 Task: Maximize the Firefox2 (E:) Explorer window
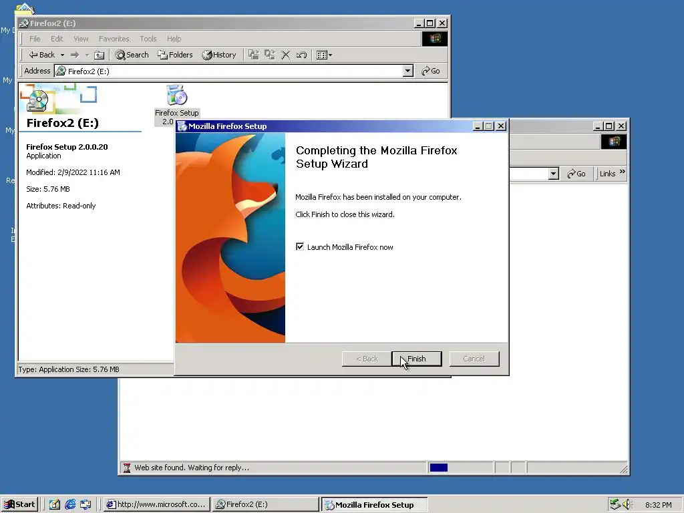click(430, 23)
